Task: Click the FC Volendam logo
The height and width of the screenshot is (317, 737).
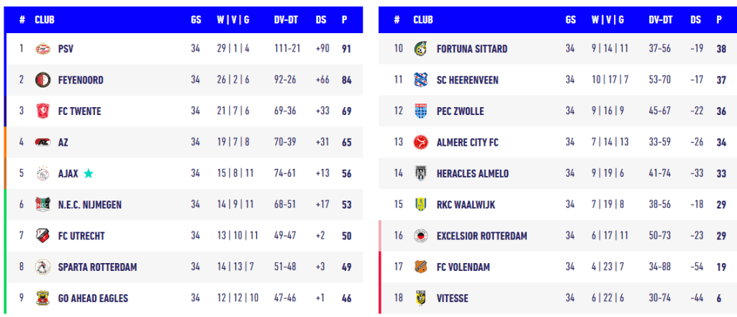Action: coord(420,267)
